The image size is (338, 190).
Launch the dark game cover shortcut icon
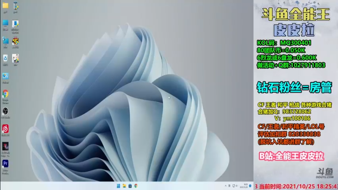(5, 146)
